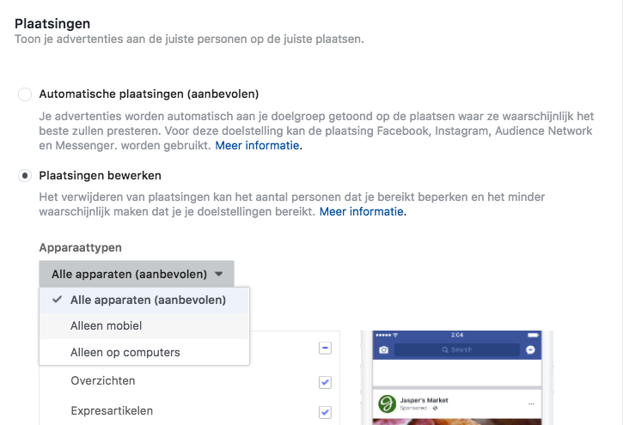Click Jasper's Market page name in preview
This screenshot has height=425, width=623.
point(424,400)
